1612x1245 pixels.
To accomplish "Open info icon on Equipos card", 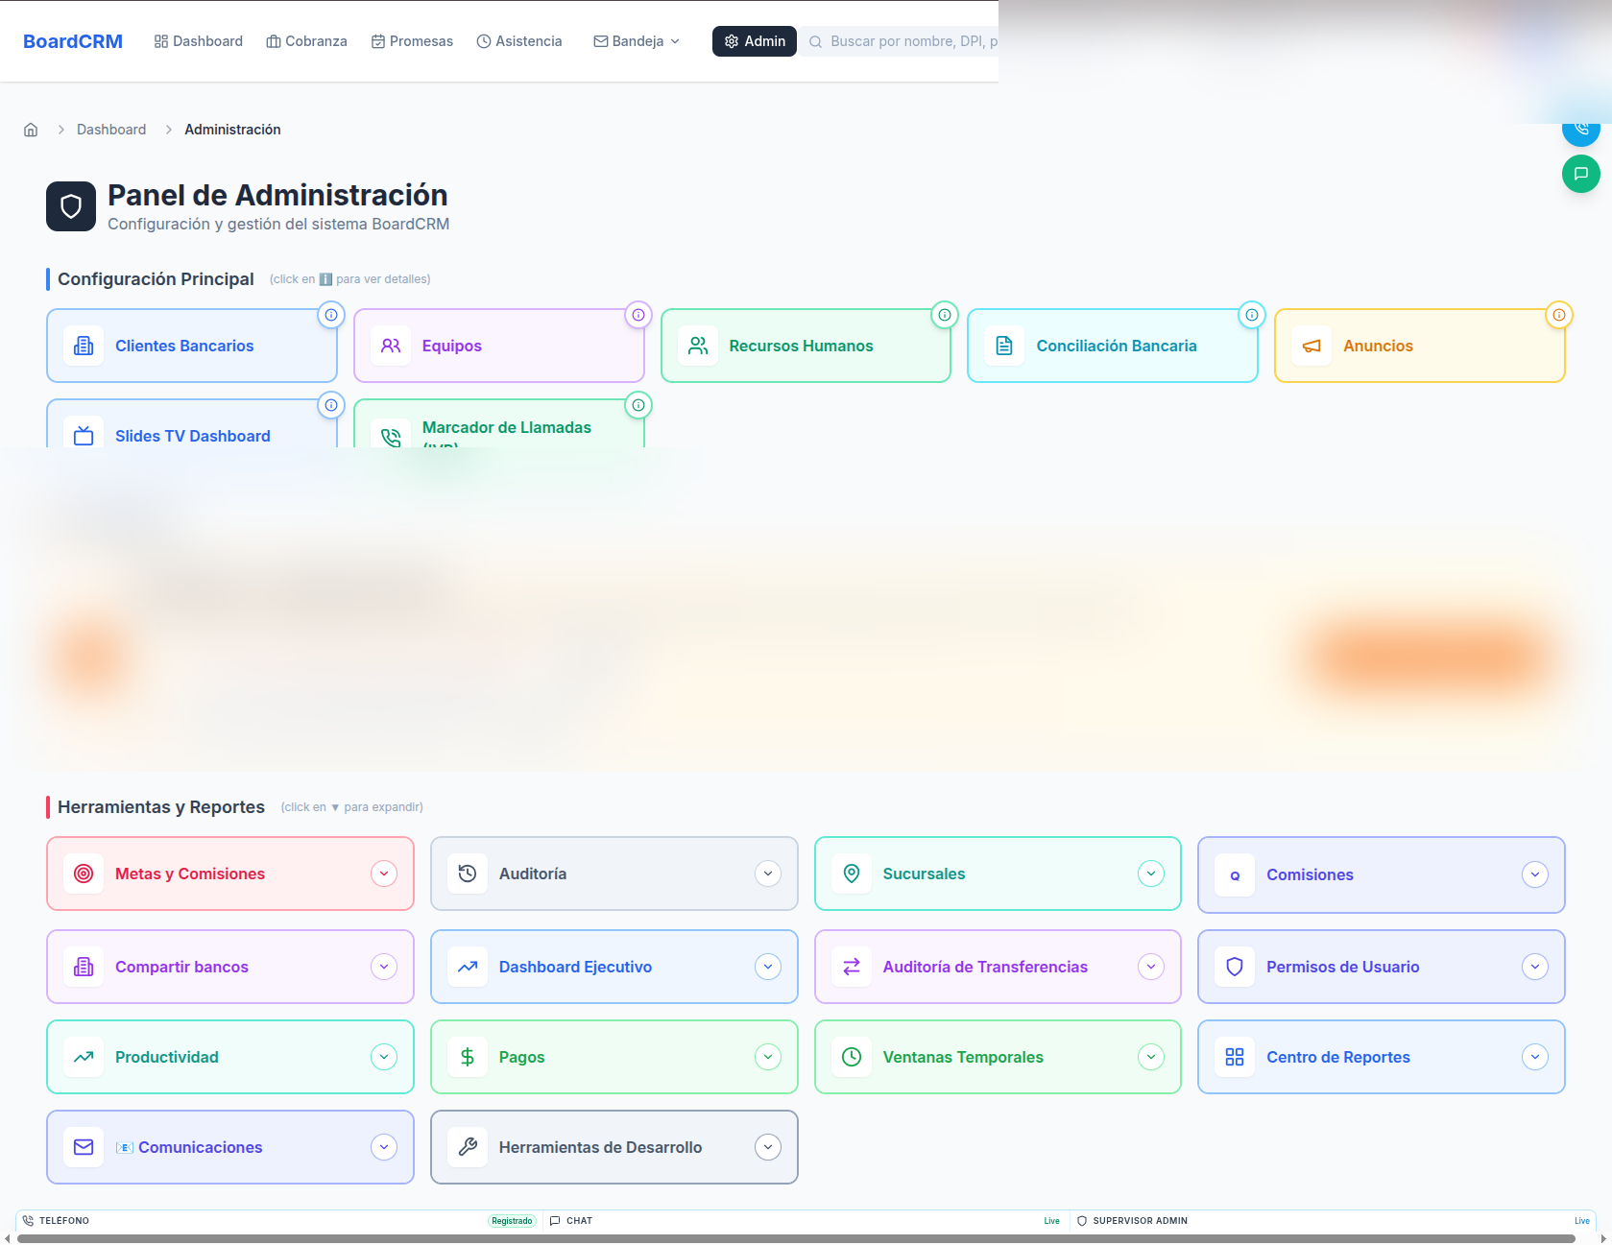I will (638, 315).
